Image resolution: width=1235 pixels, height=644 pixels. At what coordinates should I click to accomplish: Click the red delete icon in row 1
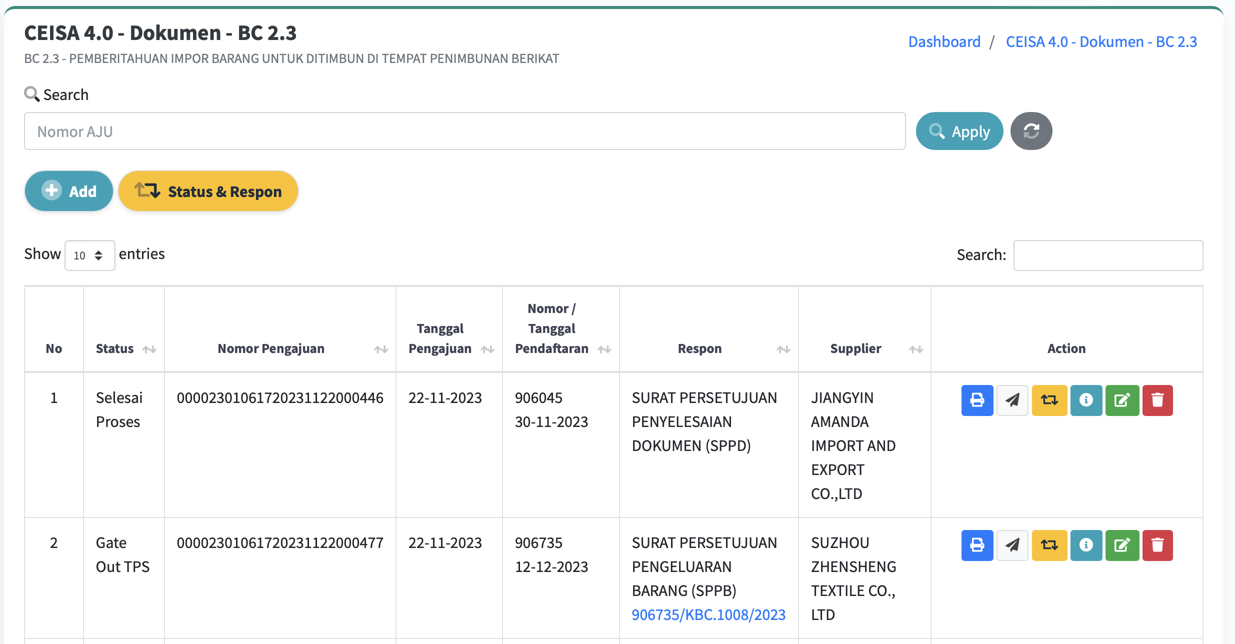click(x=1157, y=400)
